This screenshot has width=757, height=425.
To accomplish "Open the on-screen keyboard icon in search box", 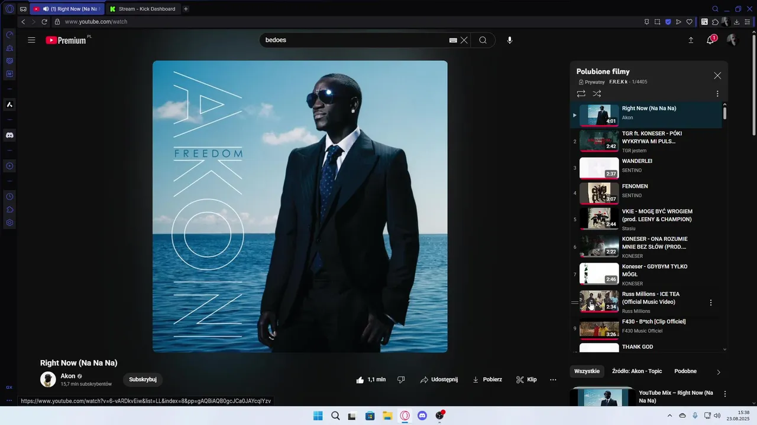I will (x=453, y=40).
